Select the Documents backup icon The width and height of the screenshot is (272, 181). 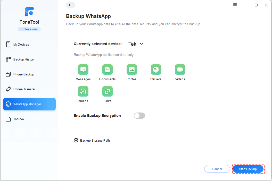point(107,69)
